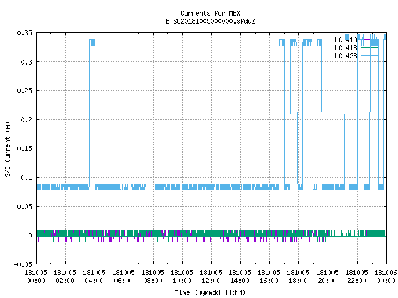Click the LCL41A legend label
This screenshot has width=398, height=298.
[x=346, y=40]
